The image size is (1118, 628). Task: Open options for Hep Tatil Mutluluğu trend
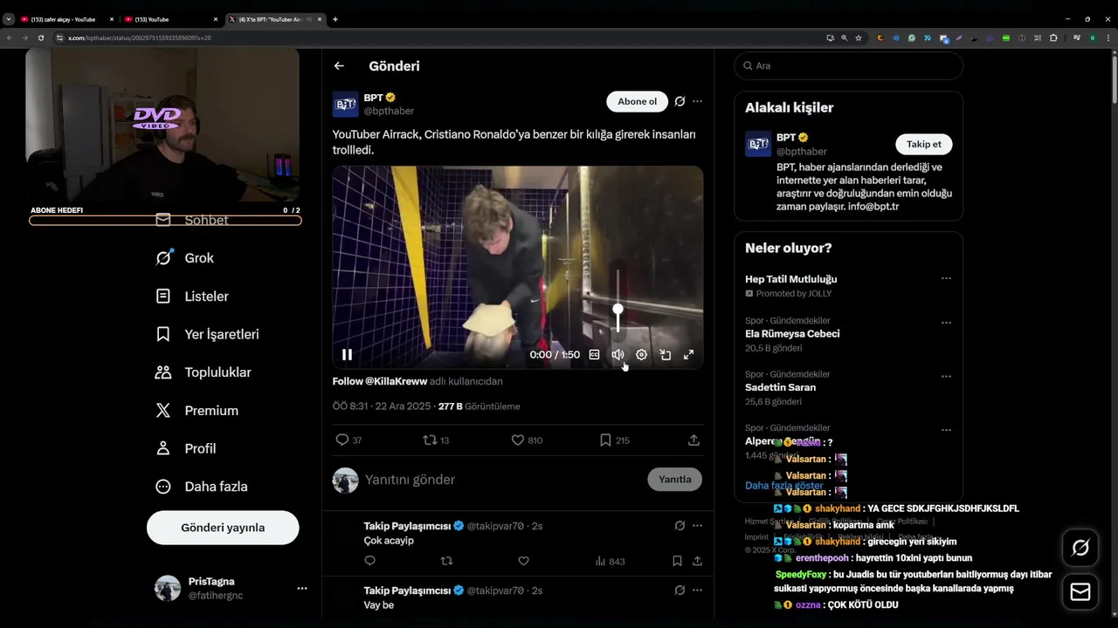click(946, 278)
